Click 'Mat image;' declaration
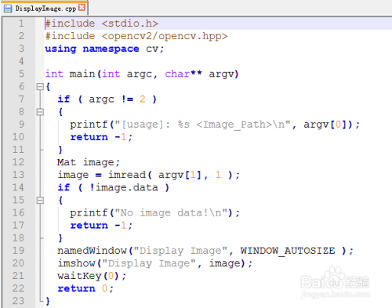392x308 pixels. tap(89, 162)
